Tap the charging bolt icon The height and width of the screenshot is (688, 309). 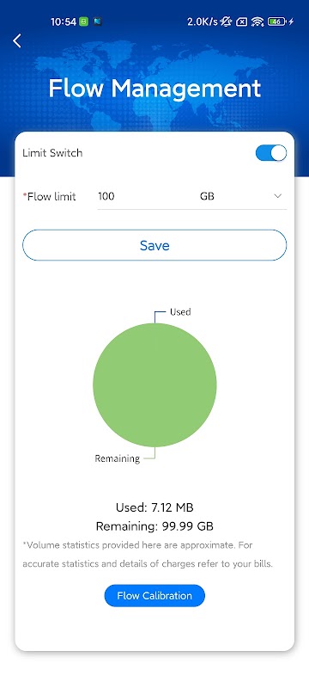click(x=292, y=21)
